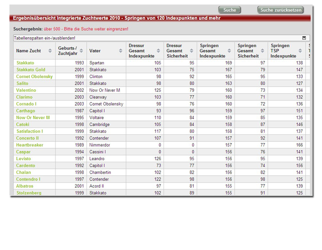Viewport: 322px width, 250px height.
Task: Click the Vater column sort arrows
Action: [121, 51]
